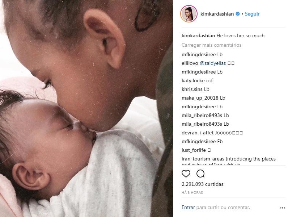Open khris.sins commenter profile
The height and width of the screenshot is (217, 288).
click(x=192, y=89)
